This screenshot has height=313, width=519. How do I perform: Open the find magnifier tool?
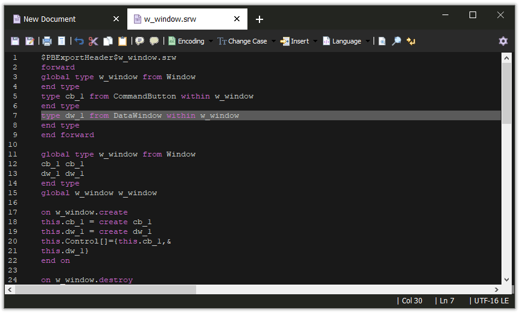[x=396, y=41]
